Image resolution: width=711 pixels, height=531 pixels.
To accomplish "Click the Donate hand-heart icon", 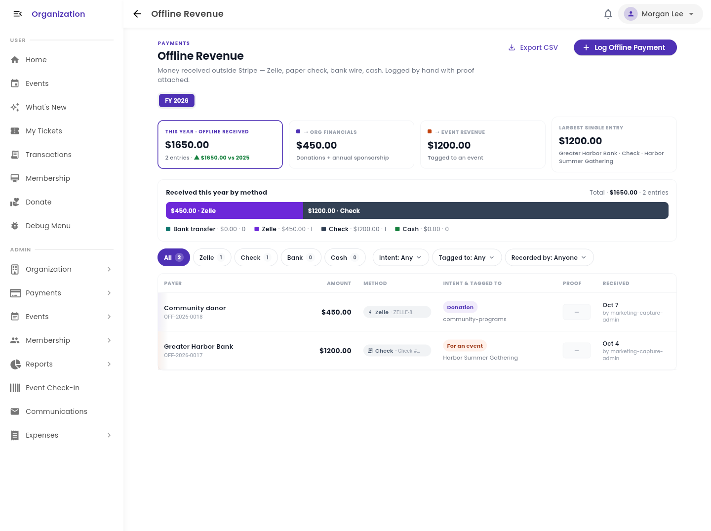I will pyautogui.click(x=15, y=202).
